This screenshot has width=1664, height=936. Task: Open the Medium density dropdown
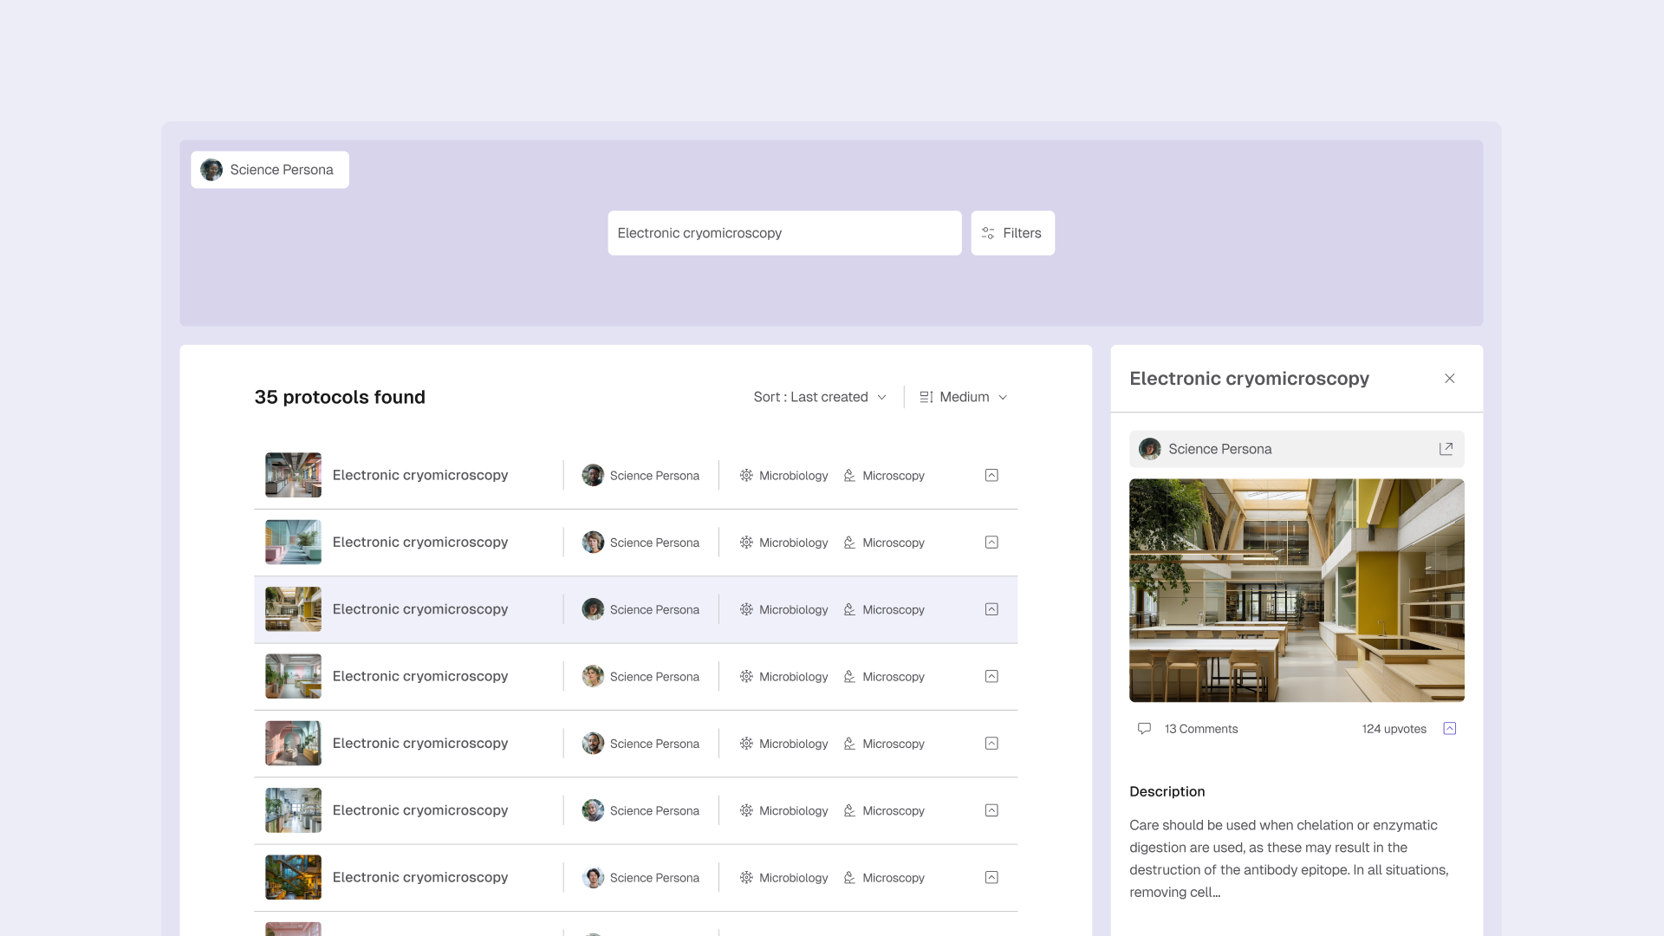coord(964,397)
